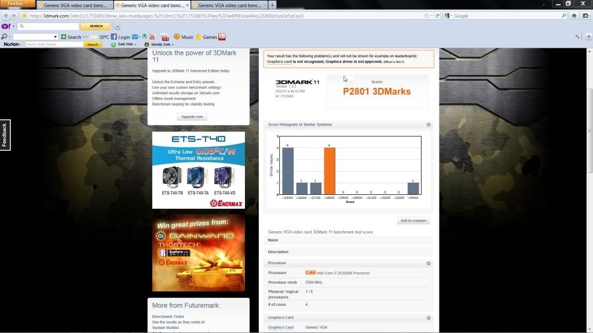
Task: Click the Add to compare button
Action: [413, 220]
